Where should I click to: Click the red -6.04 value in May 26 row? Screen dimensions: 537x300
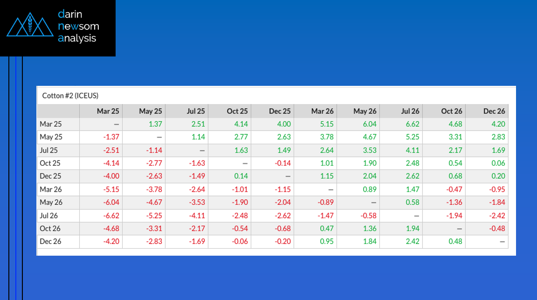[x=111, y=202]
